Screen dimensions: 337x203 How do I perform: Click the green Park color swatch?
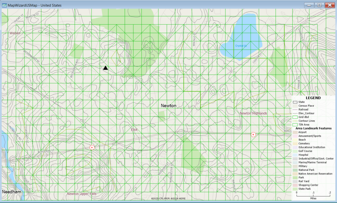pyautogui.click(x=295, y=177)
